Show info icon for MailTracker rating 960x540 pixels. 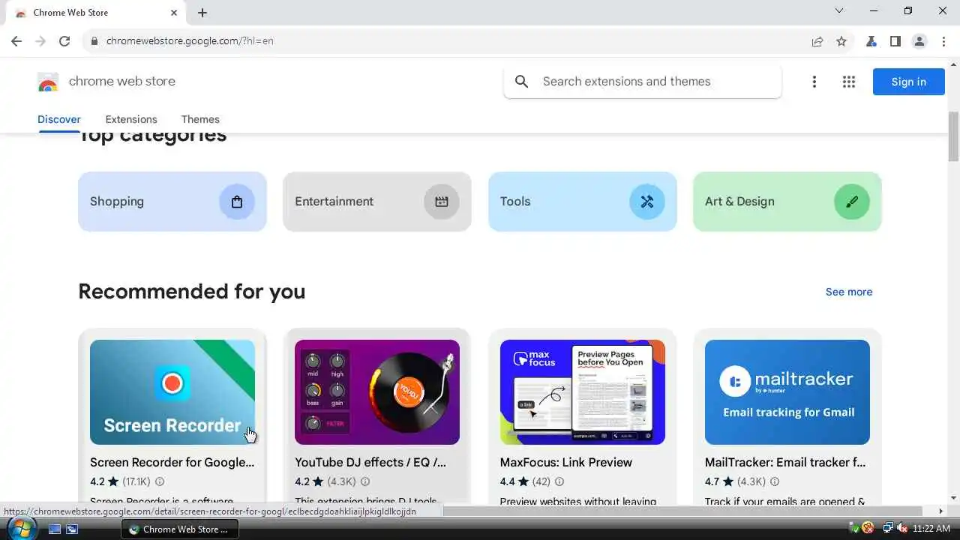click(775, 481)
